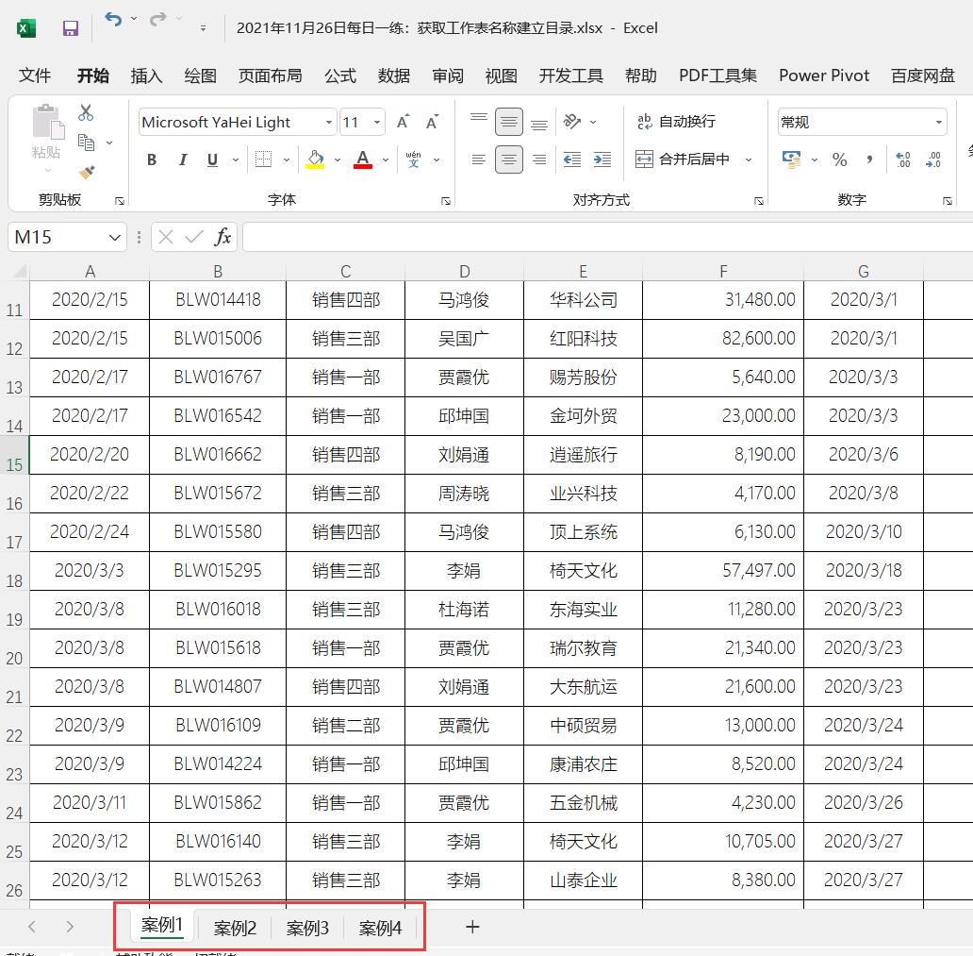Click decrease indent icon
This screenshot has height=956, width=973.
pyautogui.click(x=572, y=159)
